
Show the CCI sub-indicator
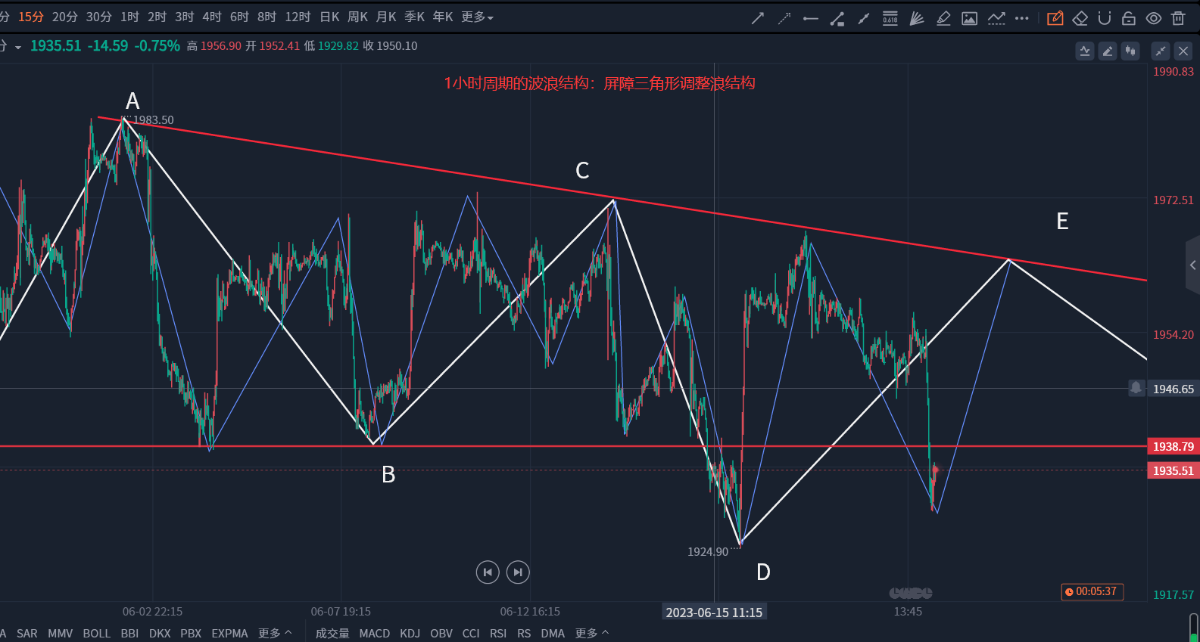(x=471, y=633)
